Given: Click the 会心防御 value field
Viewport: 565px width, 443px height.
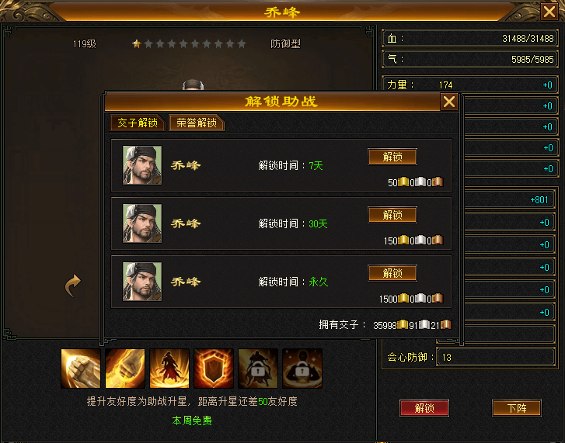Looking at the screenshot, I should (496, 357).
